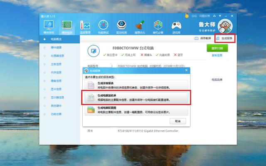This screenshot has height=166, width=266.
Task: Click the 网卡 network card label
Action: (x=90, y=131)
